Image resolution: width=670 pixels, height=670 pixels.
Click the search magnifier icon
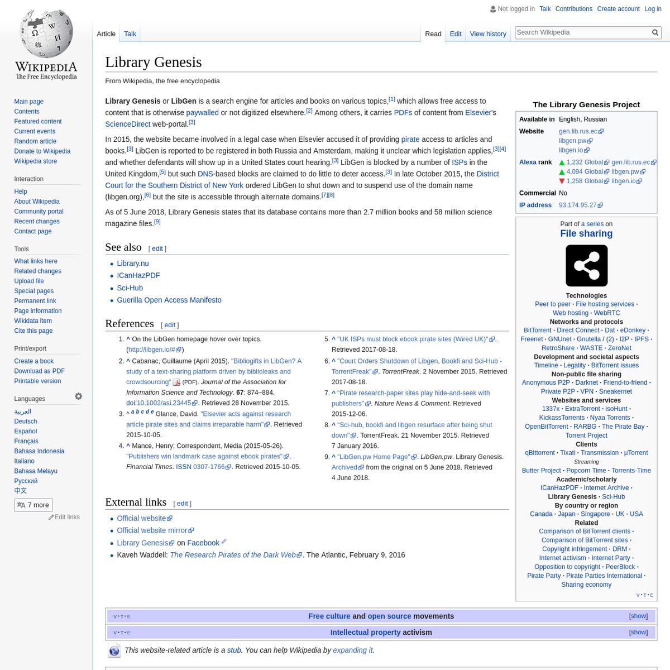655,32
